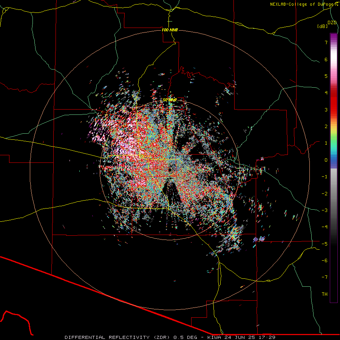Viewport: 340px width, 340px height.
Task: Click the 0.5 DEG elevation text
Action: tap(185, 337)
